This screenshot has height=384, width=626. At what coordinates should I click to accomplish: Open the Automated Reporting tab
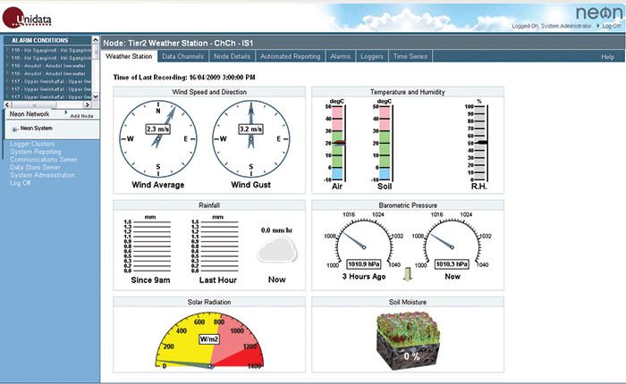click(291, 56)
